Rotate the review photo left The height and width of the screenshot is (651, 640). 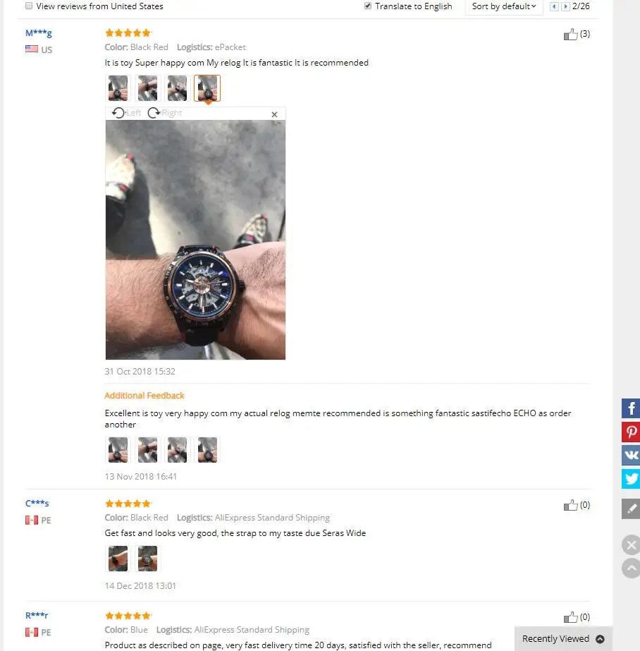coord(126,113)
